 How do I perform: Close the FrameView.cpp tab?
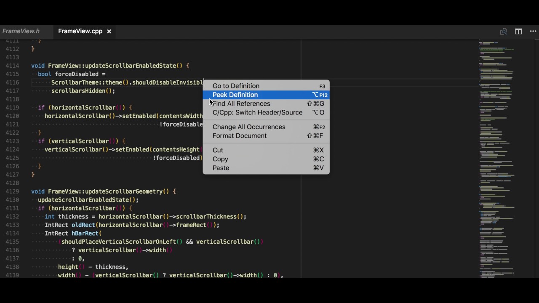[109, 32]
